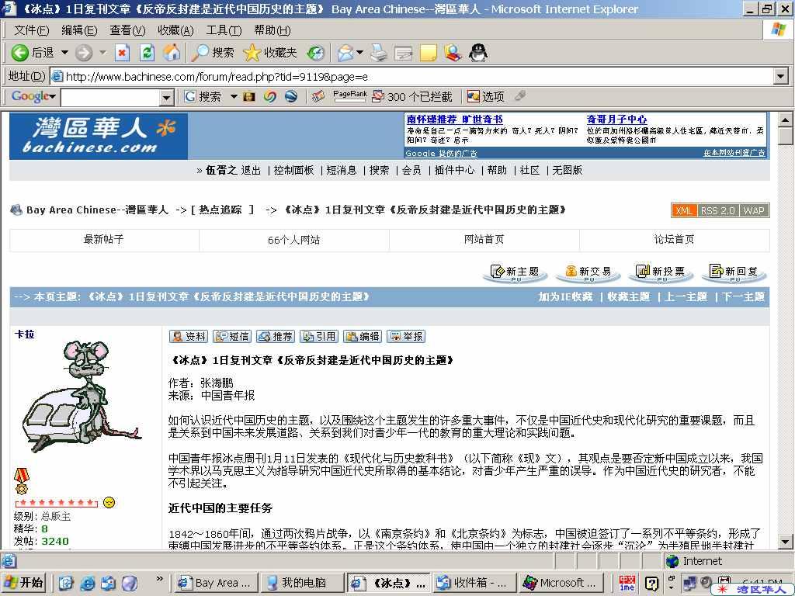This screenshot has width=795, height=596.
Task: Click the news ticket icon left of PageRank
Action: (x=318, y=96)
